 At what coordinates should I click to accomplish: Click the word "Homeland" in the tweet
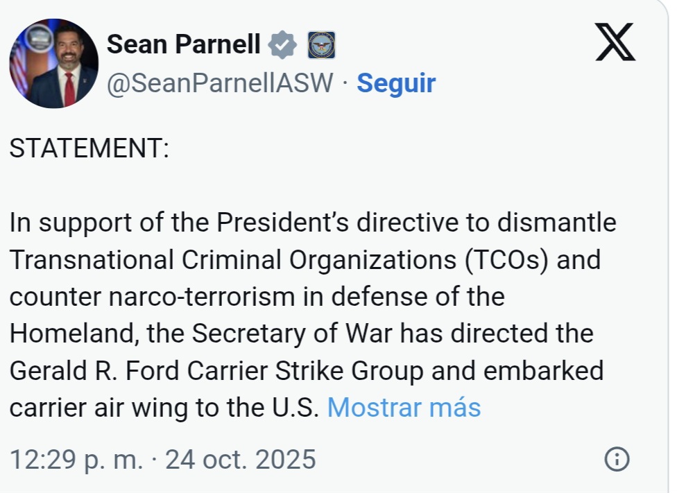69,334
